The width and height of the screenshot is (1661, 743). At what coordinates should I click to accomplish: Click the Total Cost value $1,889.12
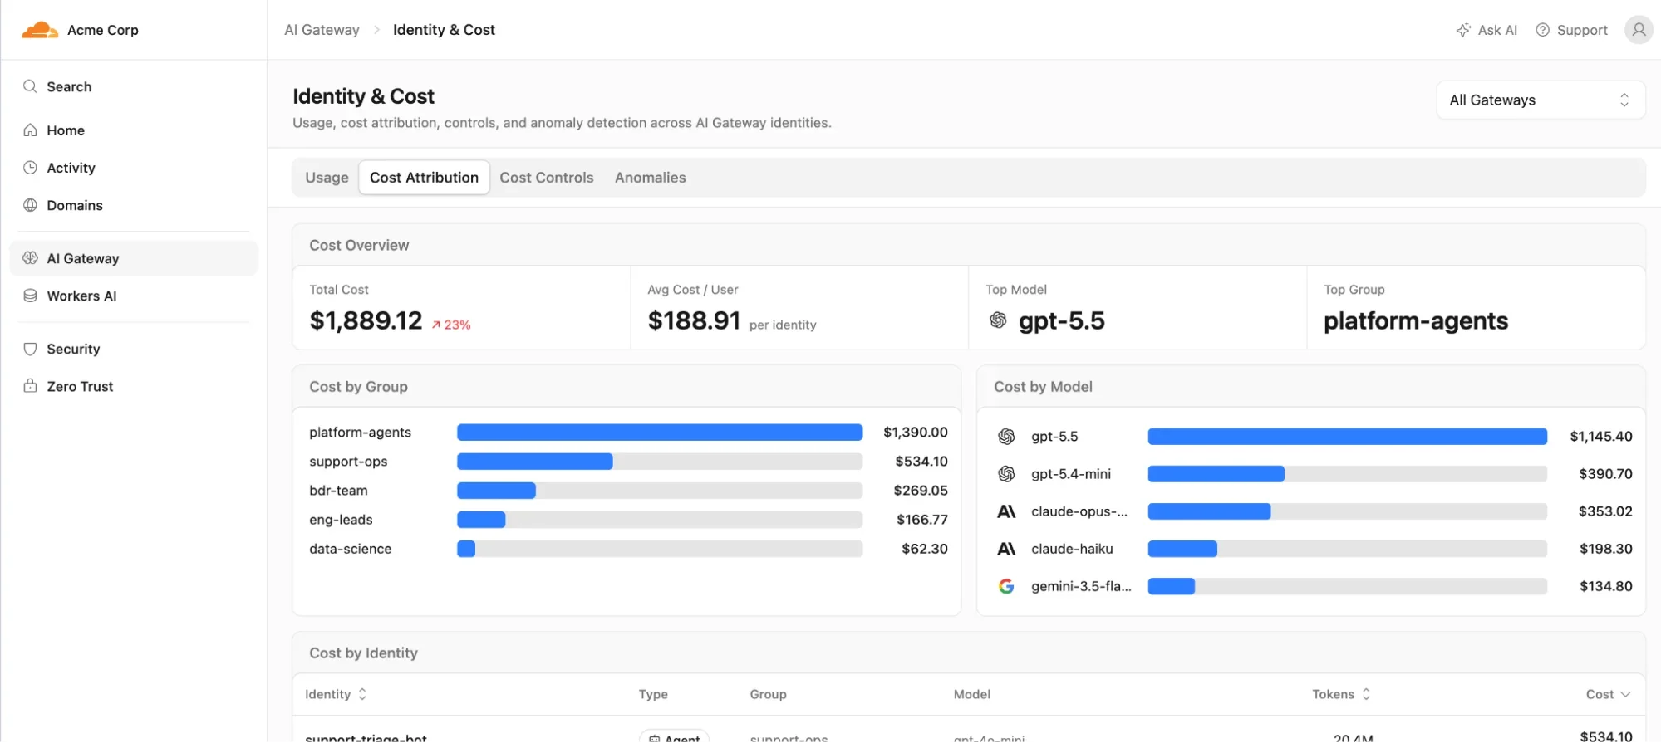point(366,320)
